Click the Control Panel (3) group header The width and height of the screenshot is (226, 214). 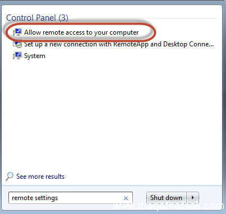point(37,18)
